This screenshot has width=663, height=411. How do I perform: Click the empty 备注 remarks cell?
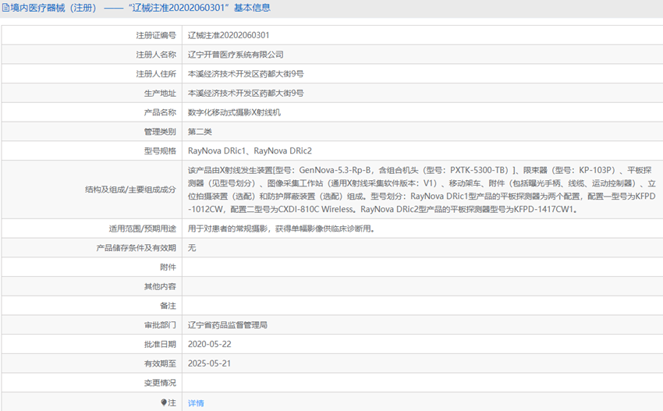pyautogui.click(x=423, y=306)
